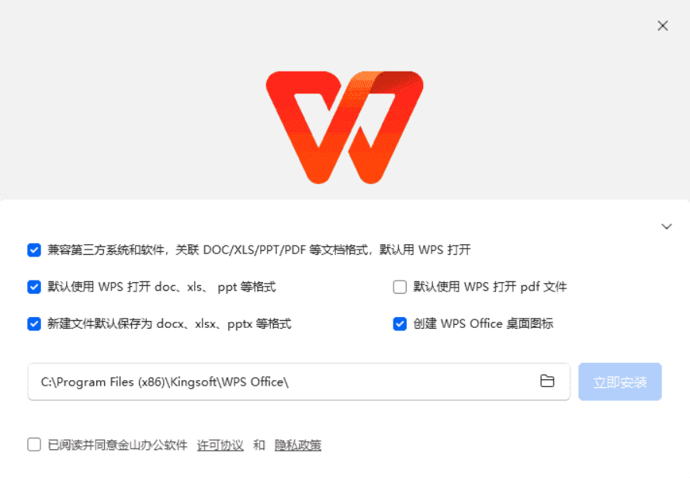Close the WPS installer window

(663, 26)
